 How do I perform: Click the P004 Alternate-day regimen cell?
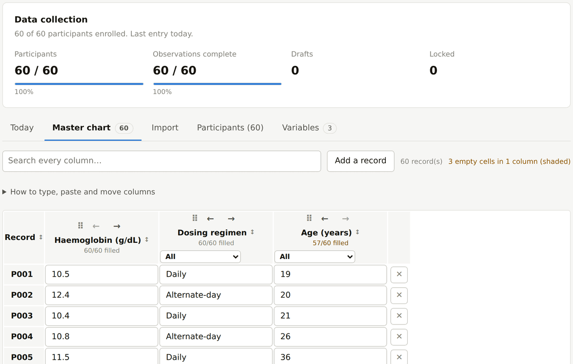pyautogui.click(x=216, y=336)
